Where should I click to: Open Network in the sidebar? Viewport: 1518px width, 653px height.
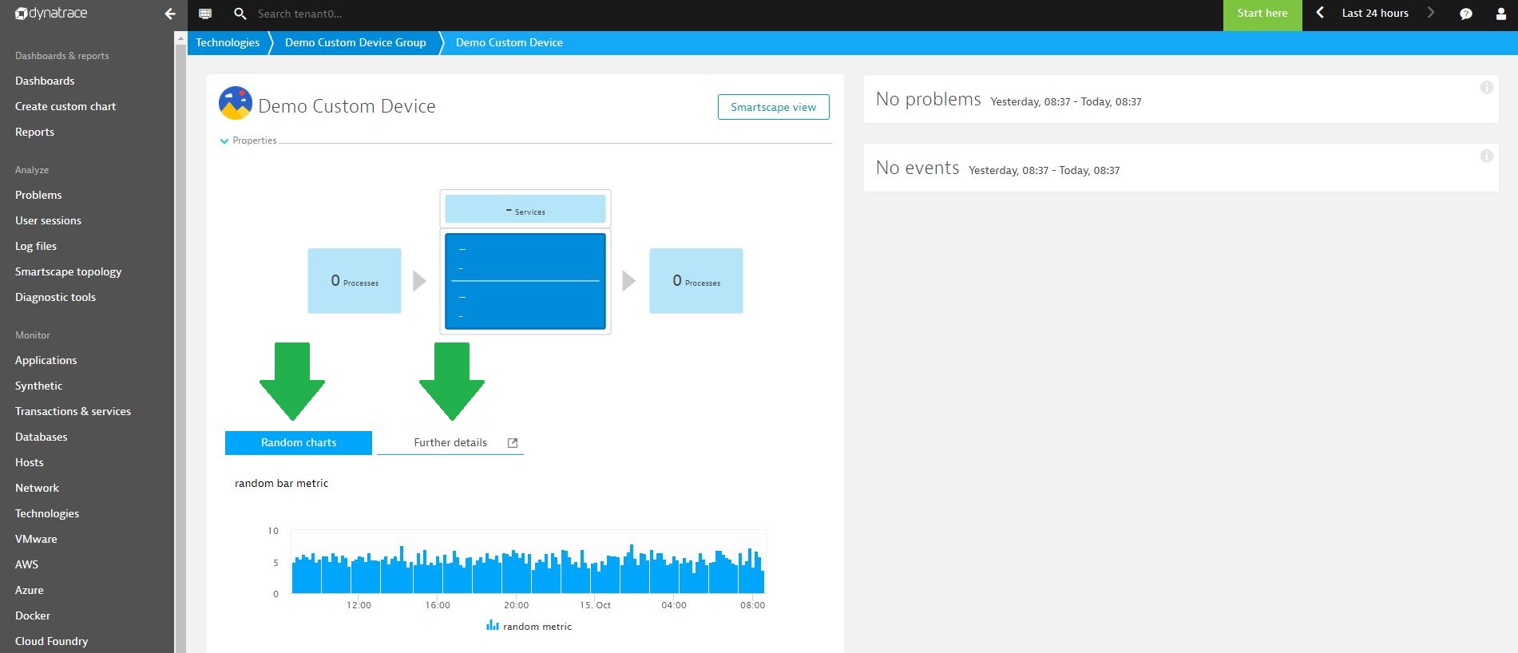37,488
